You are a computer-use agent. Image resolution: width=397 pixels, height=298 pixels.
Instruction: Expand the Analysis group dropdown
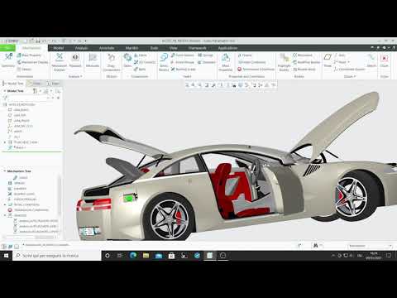75,76
